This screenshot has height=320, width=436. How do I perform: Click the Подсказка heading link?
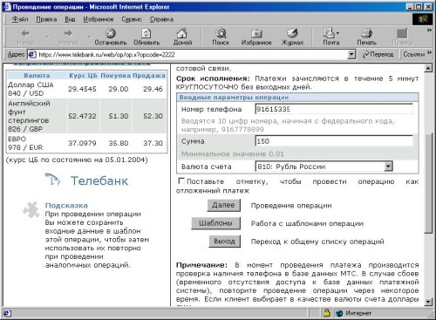[66, 206]
